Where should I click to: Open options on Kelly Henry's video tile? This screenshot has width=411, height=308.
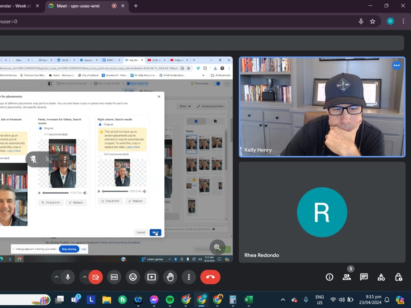[x=396, y=65]
